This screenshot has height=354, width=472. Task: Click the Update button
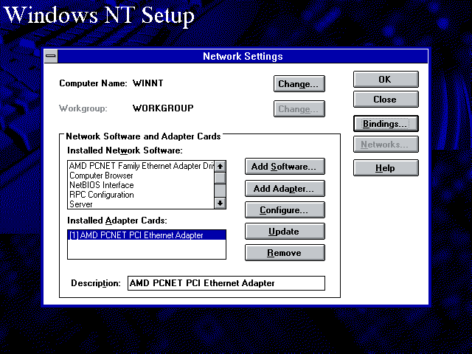coord(285,231)
